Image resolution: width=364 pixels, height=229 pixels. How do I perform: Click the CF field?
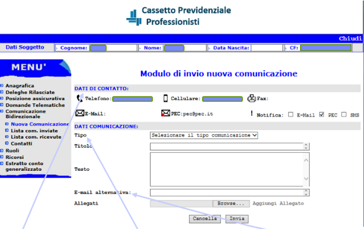click(x=326, y=48)
